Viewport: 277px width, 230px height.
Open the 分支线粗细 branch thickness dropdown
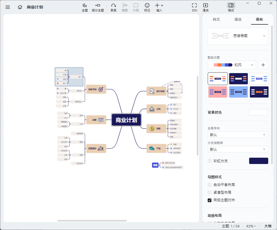coord(238,149)
